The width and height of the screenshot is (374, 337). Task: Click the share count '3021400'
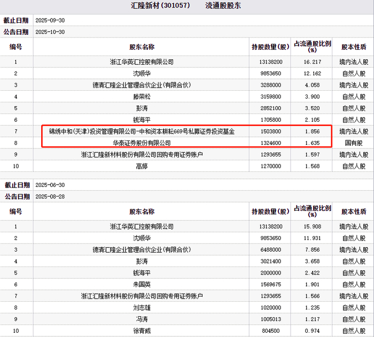[x=271, y=261]
